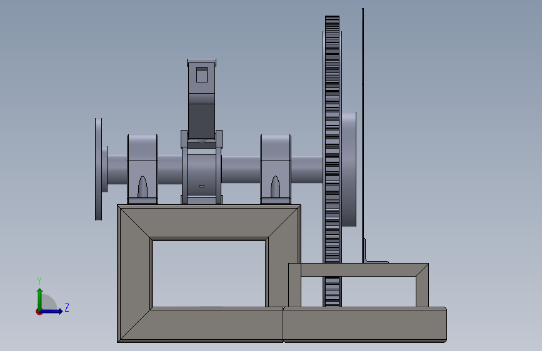
Task: Select the hub disc beside the gear
Action: pyautogui.click(x=349, y=169)
